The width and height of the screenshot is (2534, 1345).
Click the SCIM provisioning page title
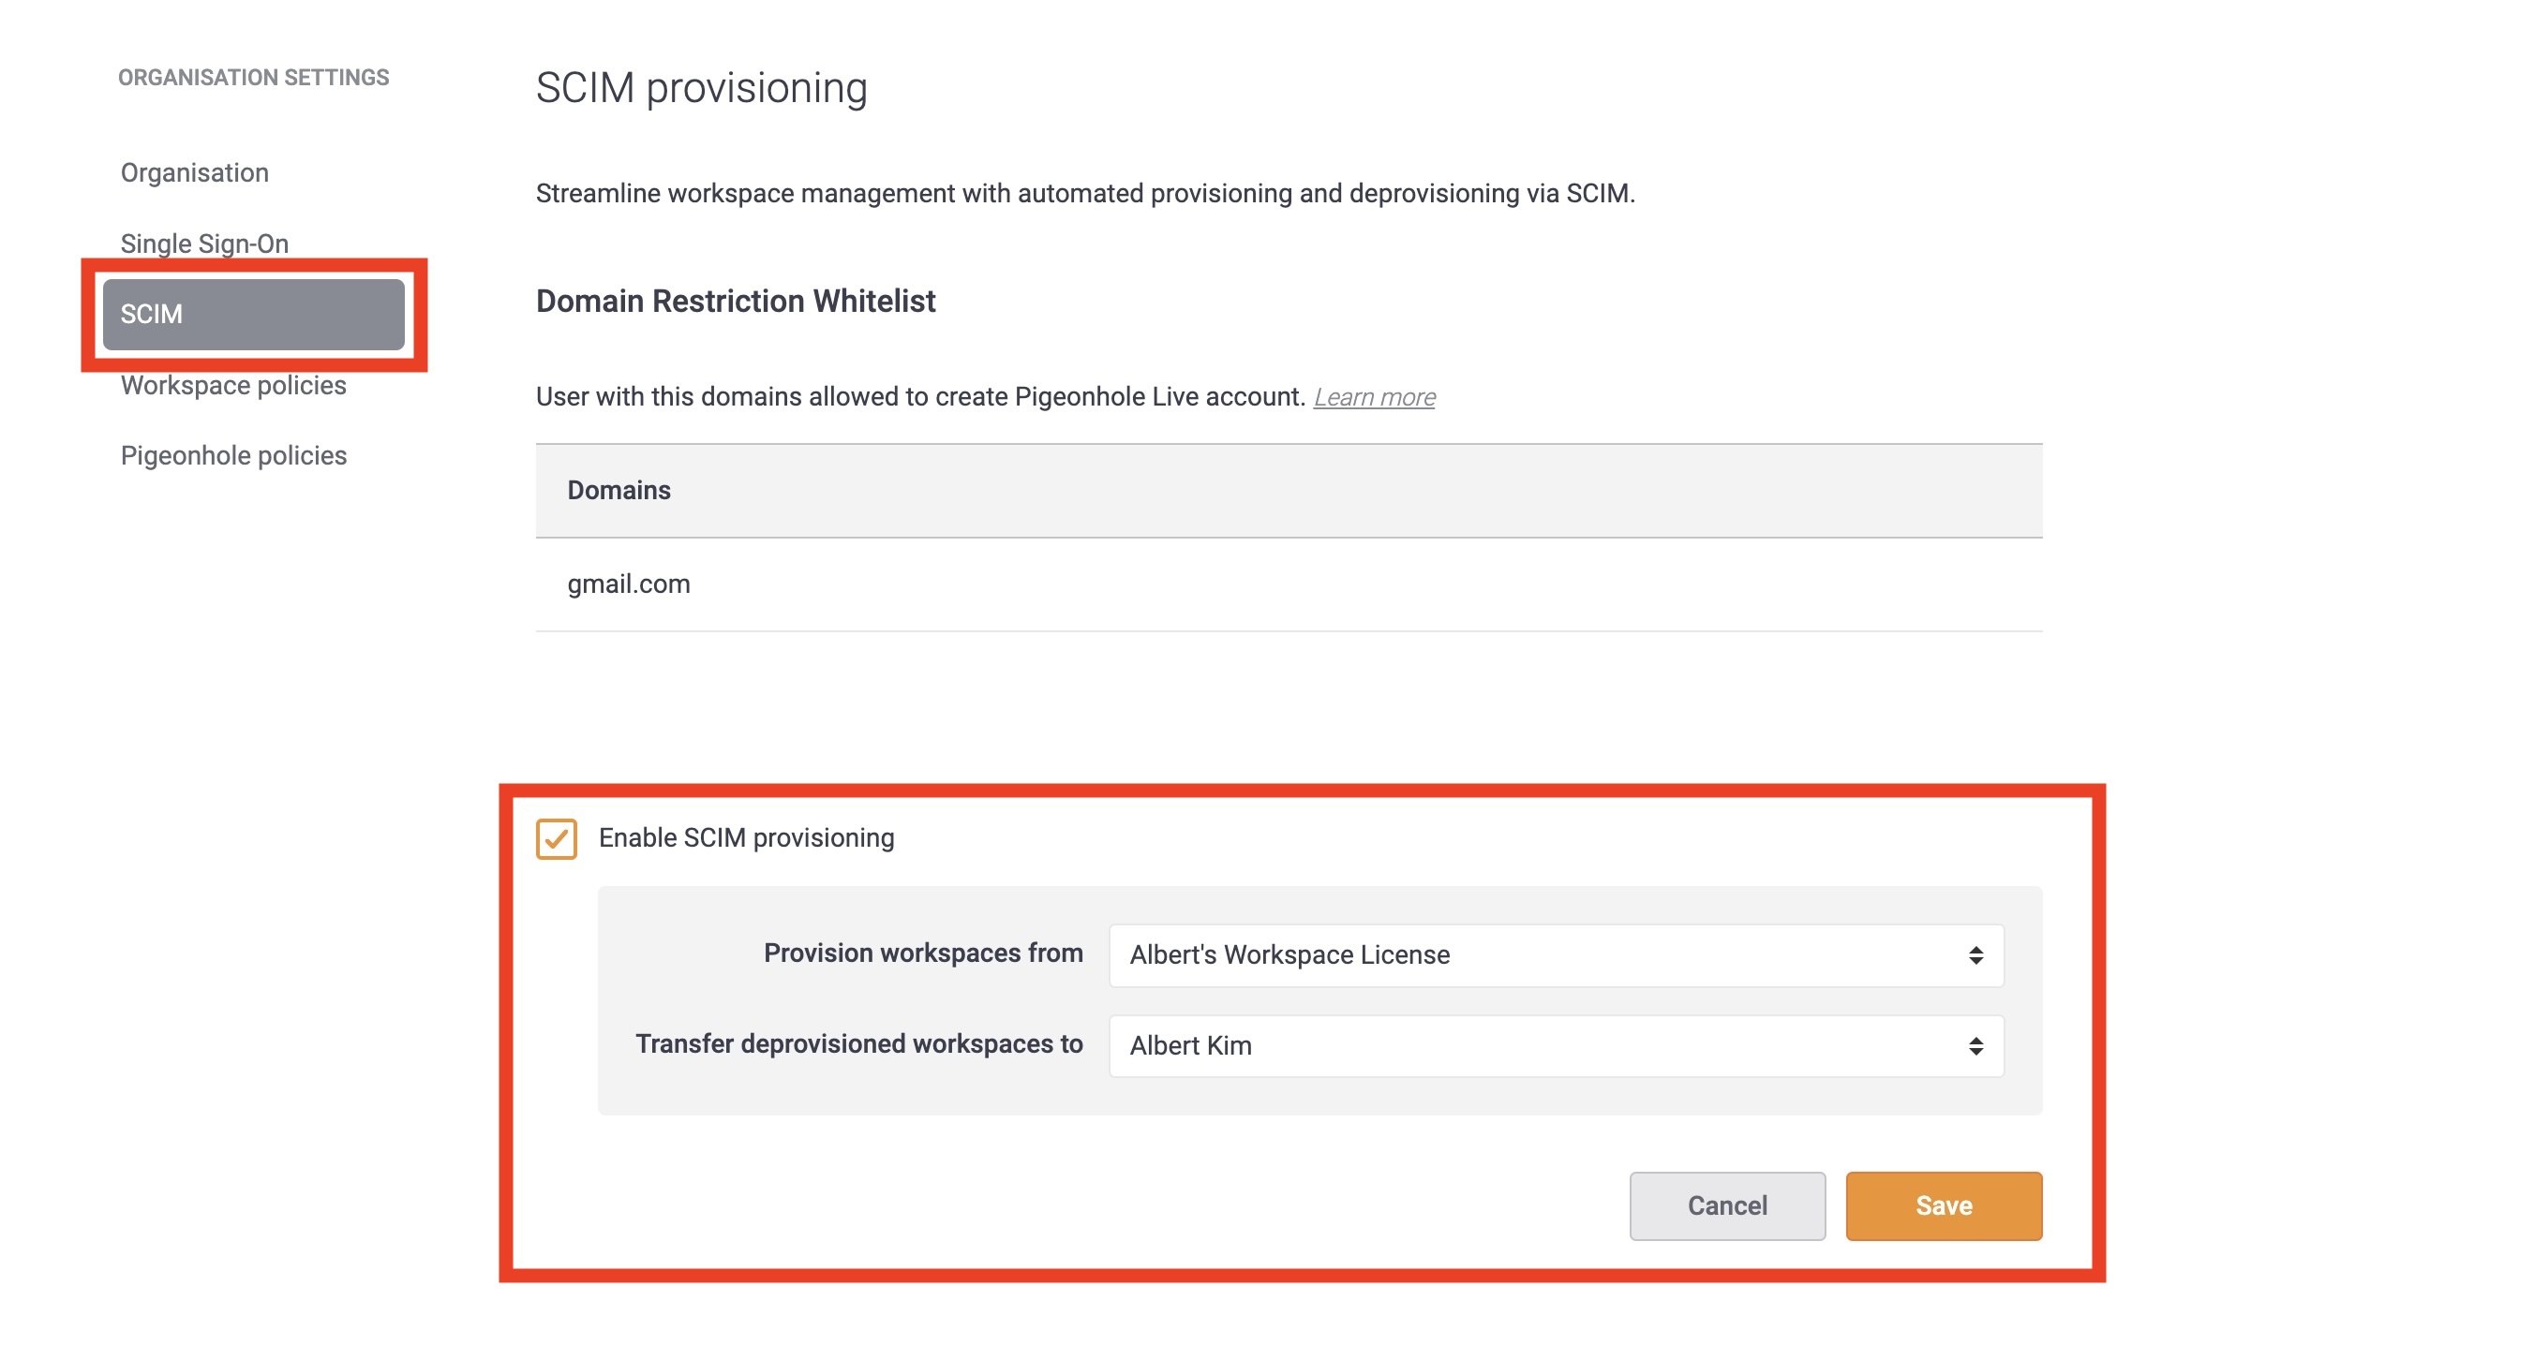coord(701,87)
